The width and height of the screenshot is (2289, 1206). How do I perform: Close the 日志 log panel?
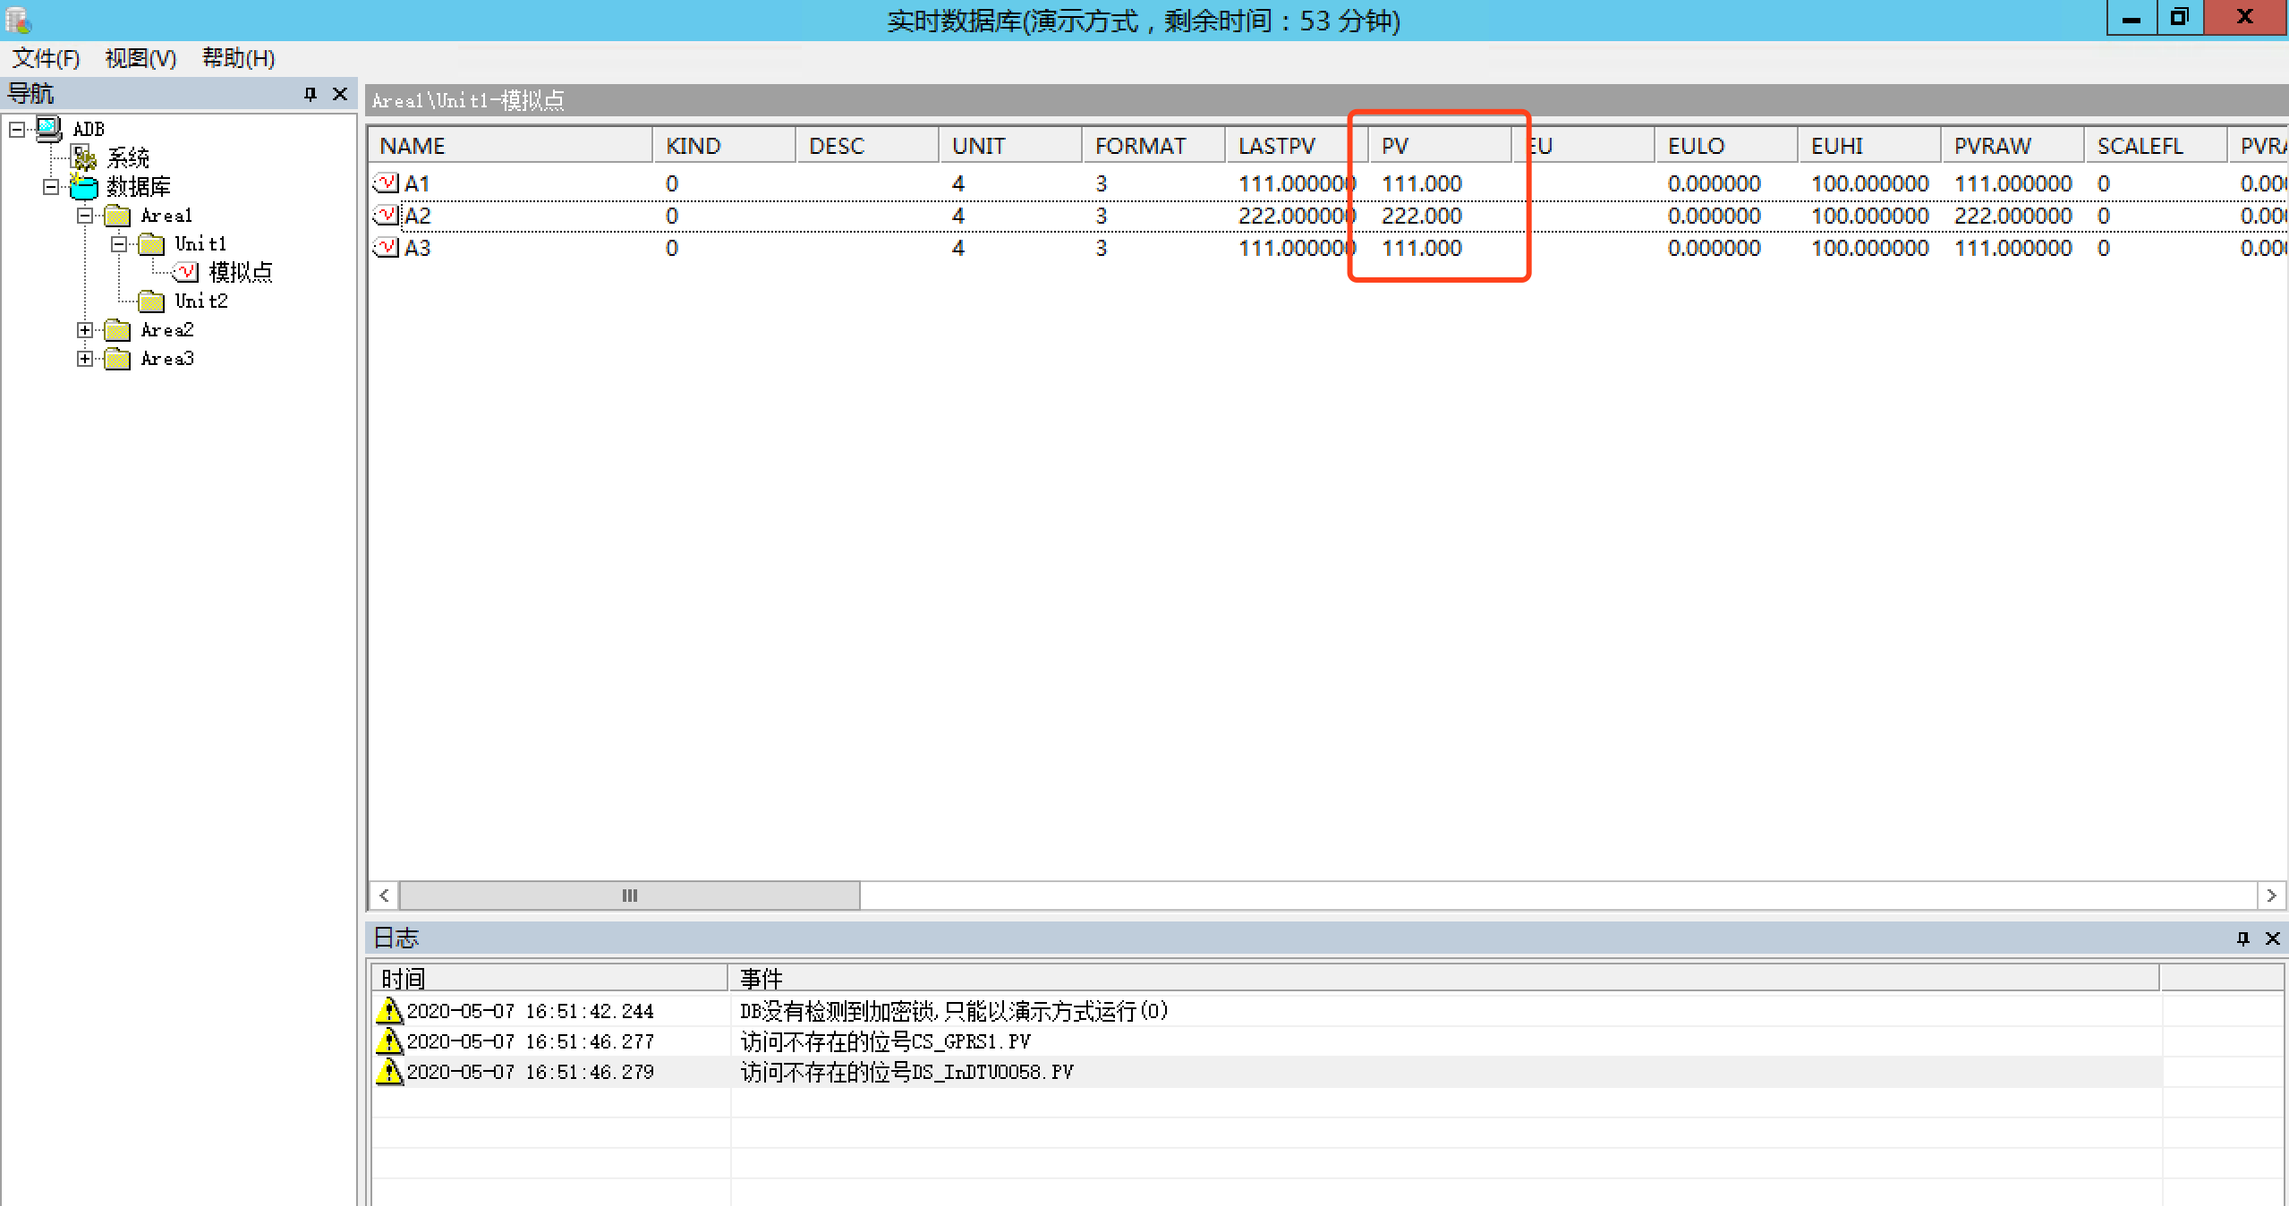(2272, 938)
